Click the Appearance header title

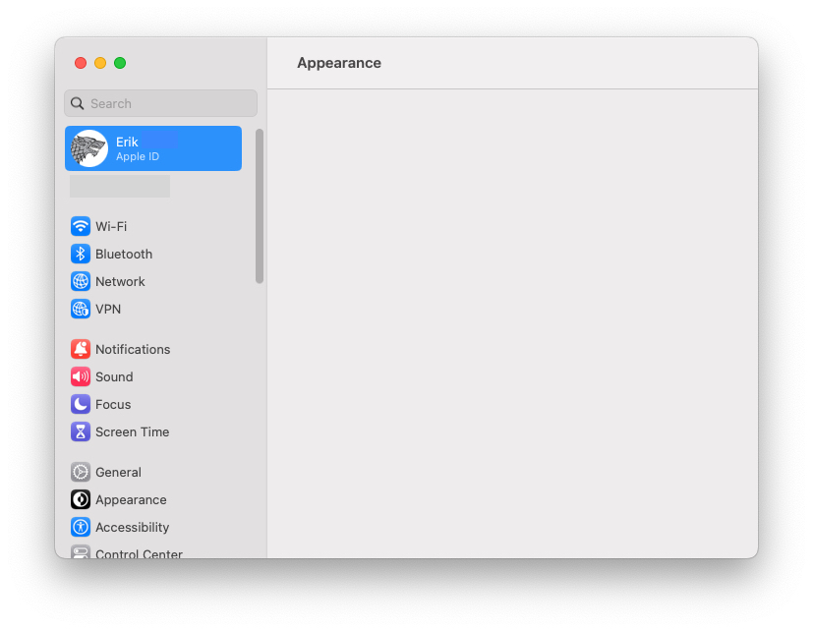pyautogui.click(x=338, y=62)
